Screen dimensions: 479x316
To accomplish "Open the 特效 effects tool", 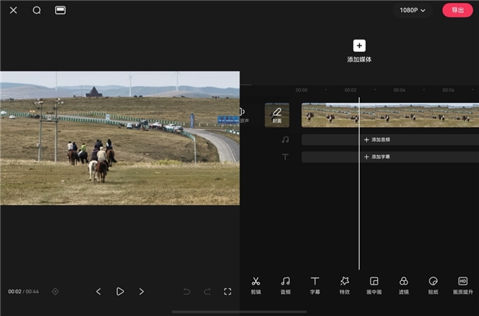I will click(345, 286).
